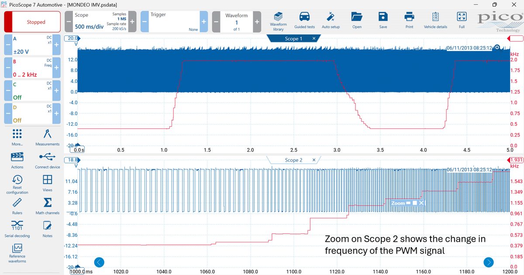The height and width of the screenshot is (275, 524).
Task: Click the minus button beside Trigger
Action: coord(145,22)
